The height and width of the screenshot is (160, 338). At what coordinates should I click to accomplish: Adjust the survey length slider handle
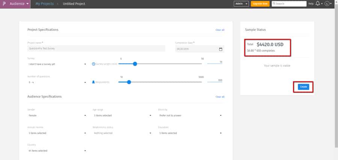135,64
